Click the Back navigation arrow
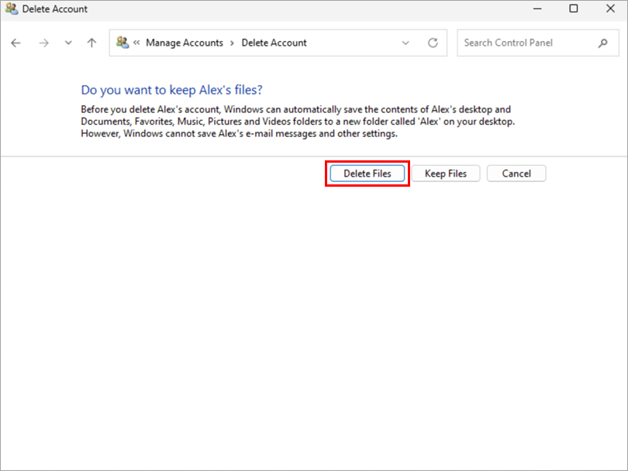Image resolution: width=628 pixels, height=471 pixels. click(x=16, y=43)
